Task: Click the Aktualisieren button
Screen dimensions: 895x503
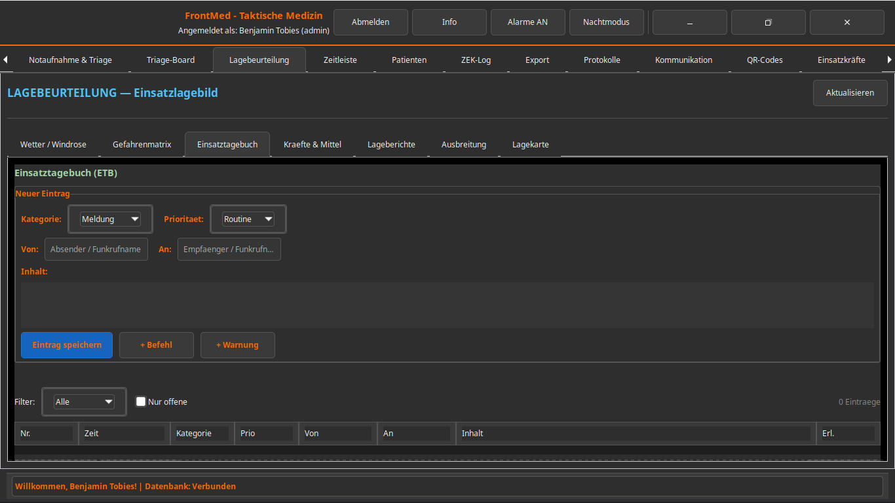Action: pos(850,93)
